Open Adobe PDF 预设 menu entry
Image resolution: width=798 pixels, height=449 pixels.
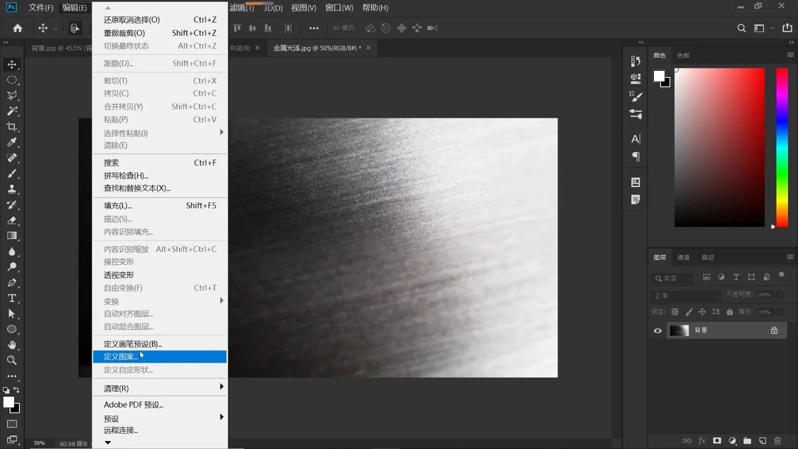point(160,404)
